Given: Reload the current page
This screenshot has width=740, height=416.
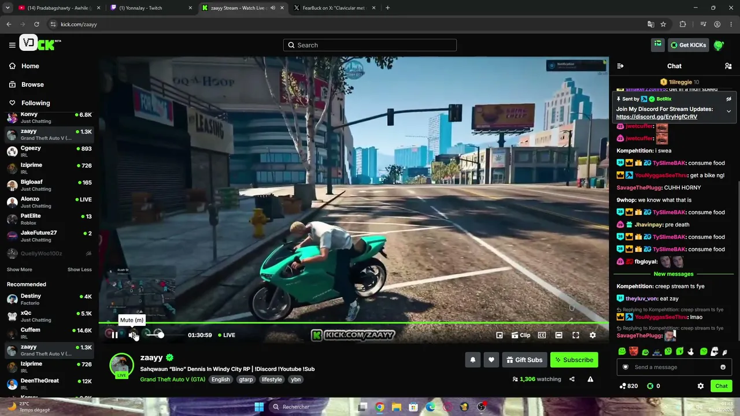Looking at the screenshot, I should tap(36, 24).
